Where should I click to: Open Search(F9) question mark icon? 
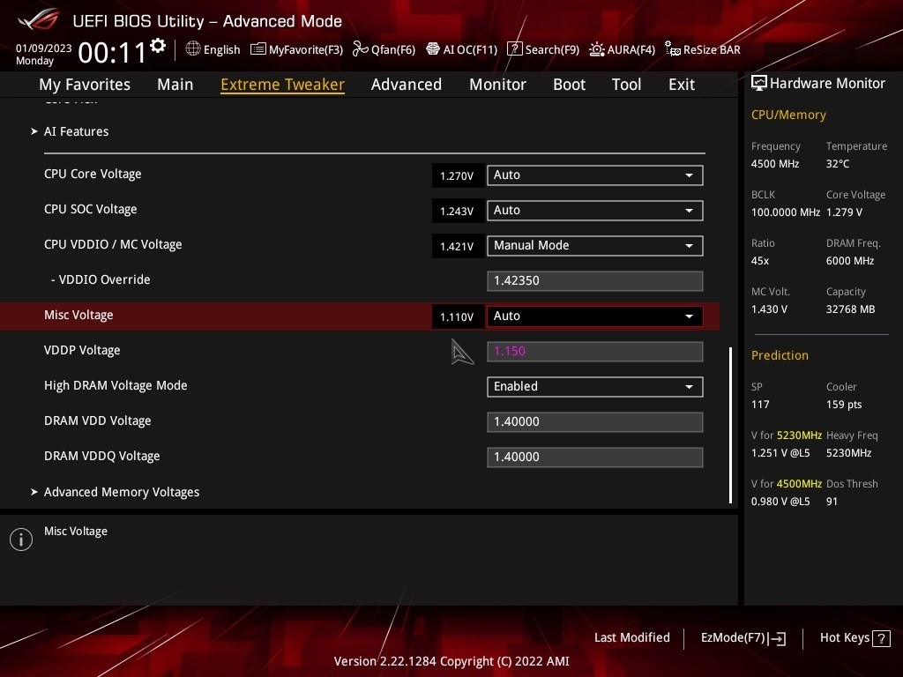[514, 49]
